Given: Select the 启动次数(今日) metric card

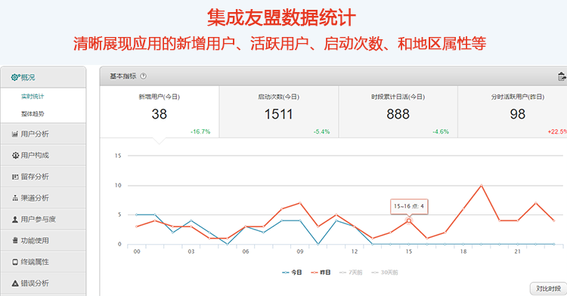Looking at the screenshot, I should (x=279, y=112).
